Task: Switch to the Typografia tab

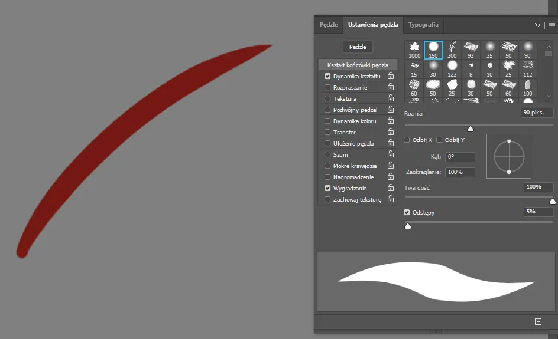Action: point(423,25)
